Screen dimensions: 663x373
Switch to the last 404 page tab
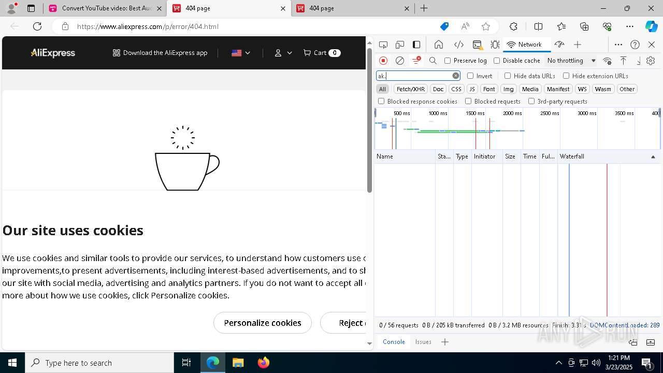tap(354, 8)
